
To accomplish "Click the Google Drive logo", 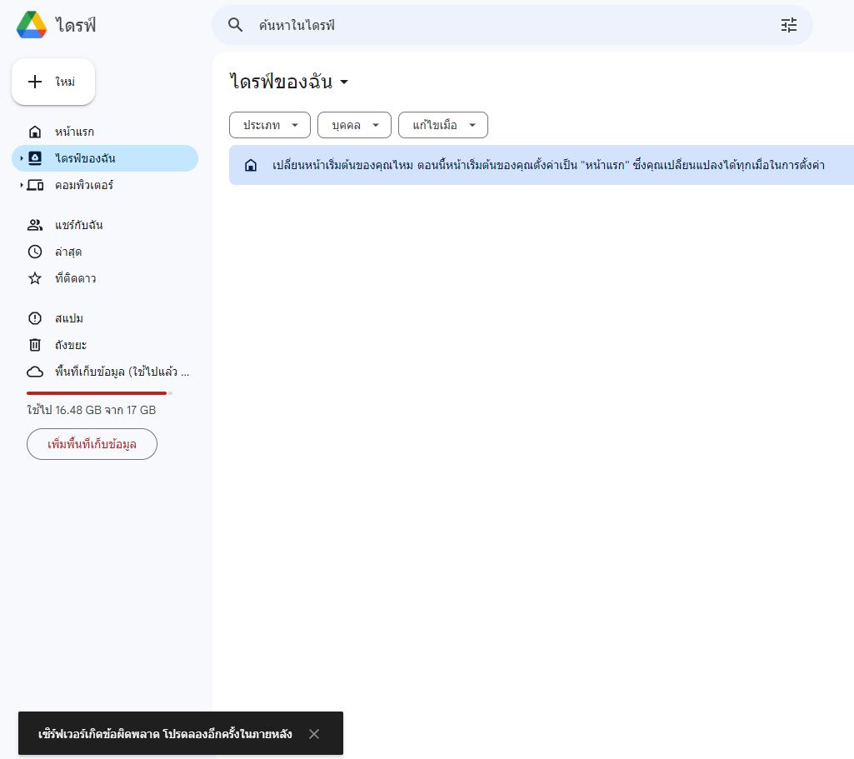I will pos(32,25).
